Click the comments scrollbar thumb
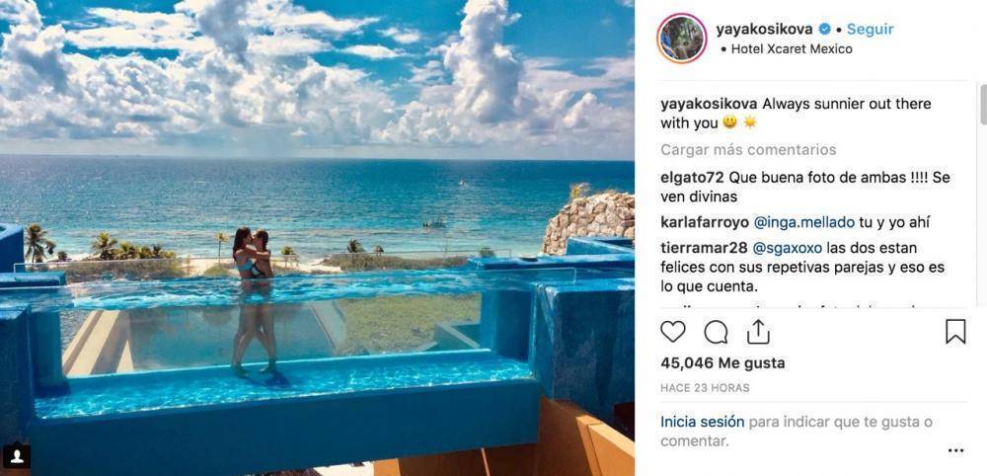The width and height of the screenshot is (987, 476). 982,105
